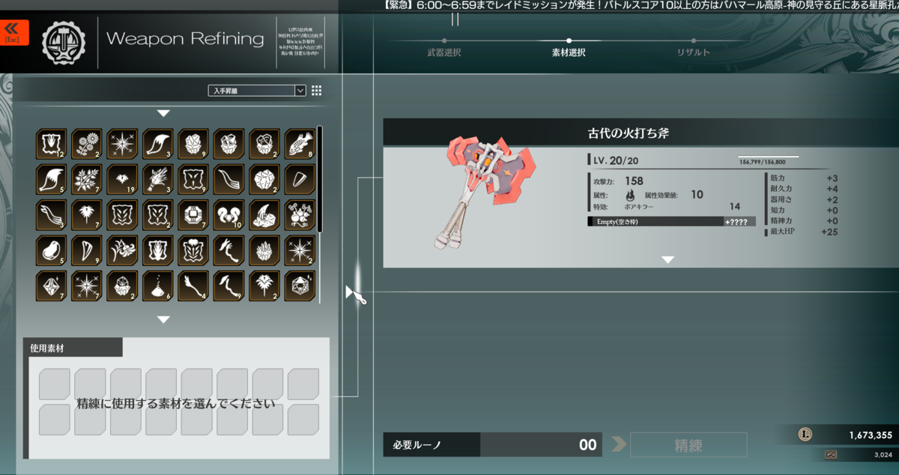Select the feathers material with quantity 3

[51, 215]
